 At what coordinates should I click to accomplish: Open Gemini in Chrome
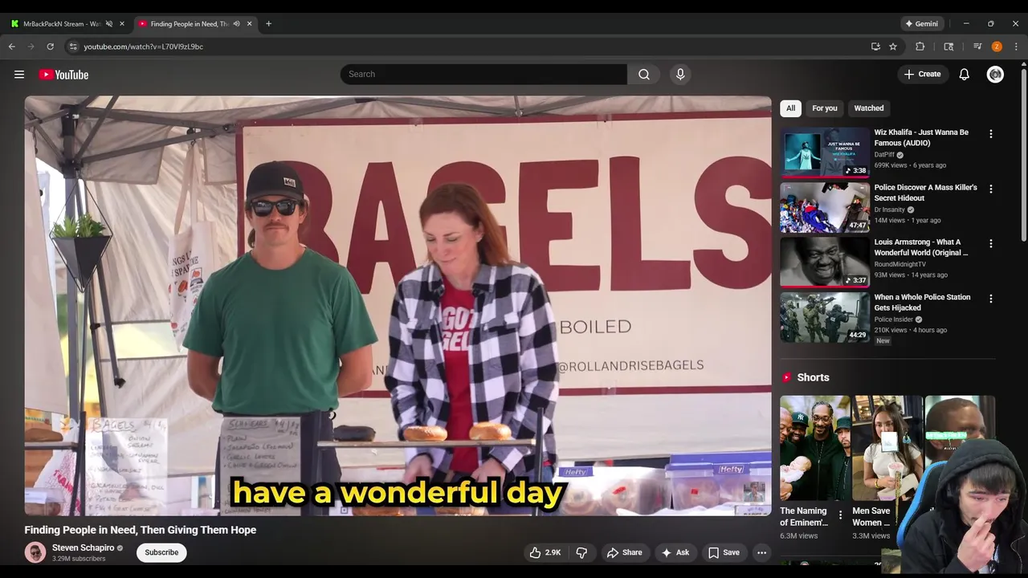pos(921,24)
